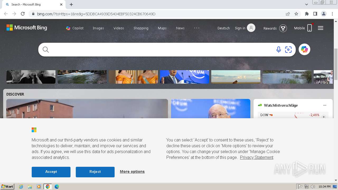Click Watchlistvorschläge heading

(281, 105)
